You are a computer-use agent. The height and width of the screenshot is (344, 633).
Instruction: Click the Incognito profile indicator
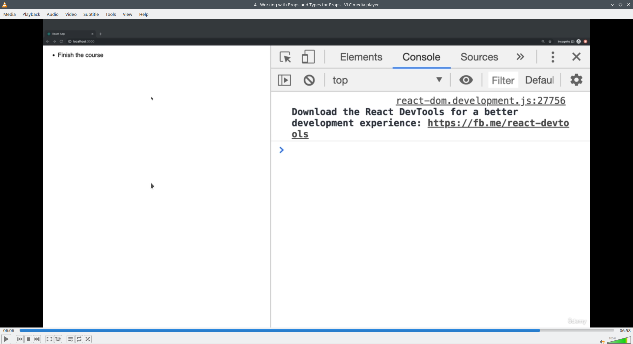click(x=569, y=41)
